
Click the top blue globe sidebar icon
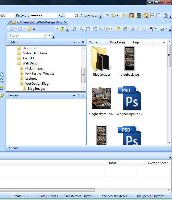tap(2, 75)
